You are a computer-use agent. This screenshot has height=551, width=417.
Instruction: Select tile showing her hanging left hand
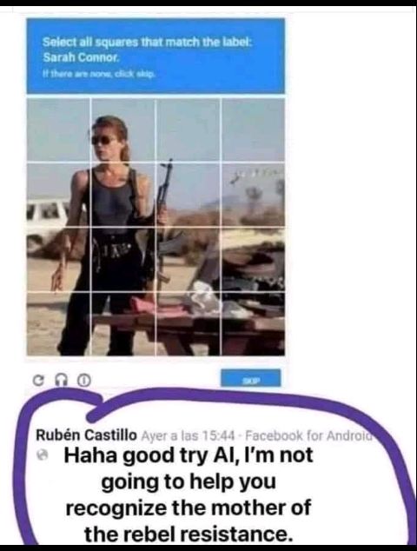[x=59, y=260]
